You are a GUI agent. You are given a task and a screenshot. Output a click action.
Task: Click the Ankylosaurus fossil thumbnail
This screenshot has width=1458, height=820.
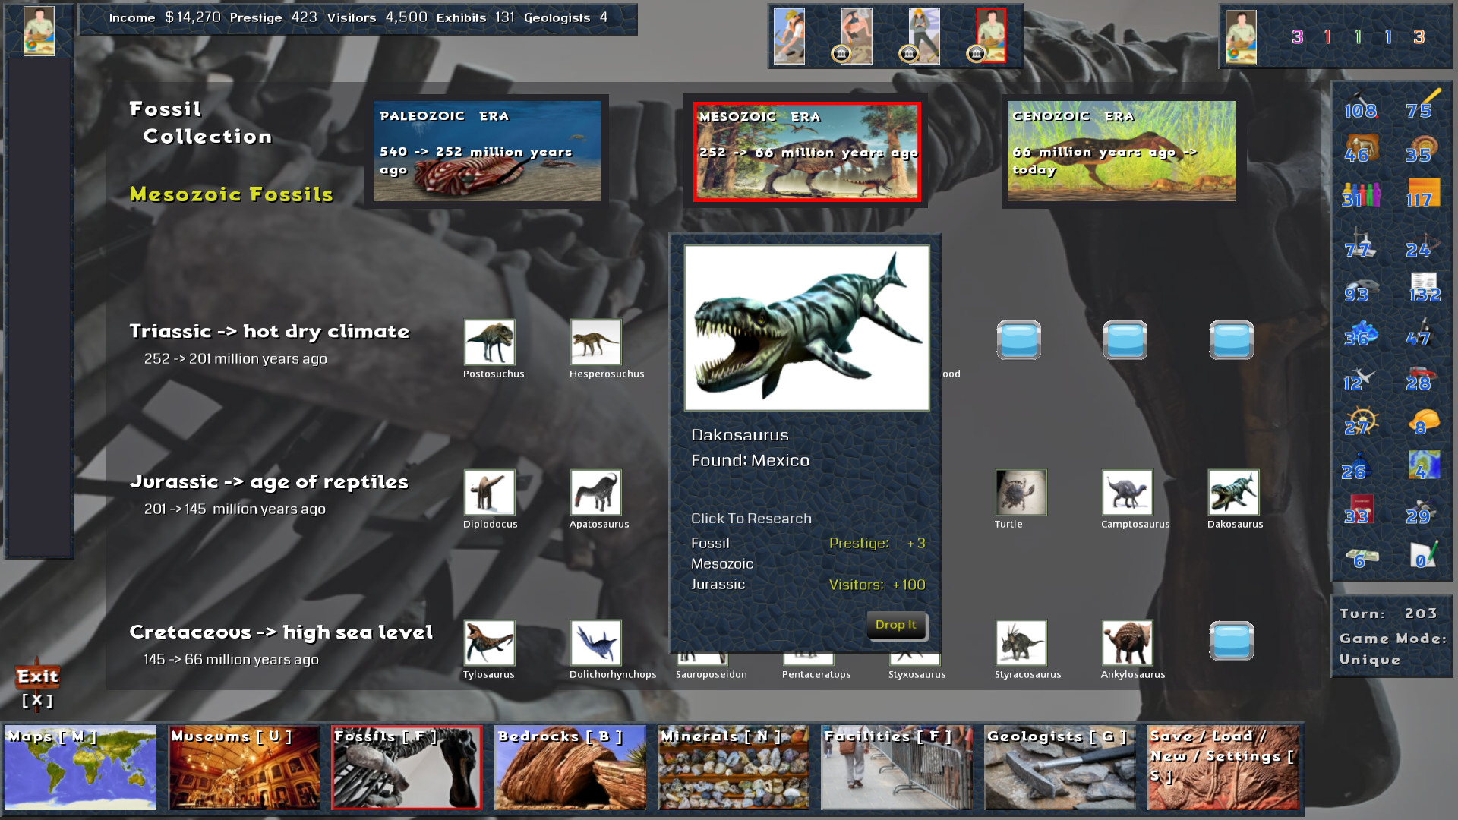point(1128,642)
